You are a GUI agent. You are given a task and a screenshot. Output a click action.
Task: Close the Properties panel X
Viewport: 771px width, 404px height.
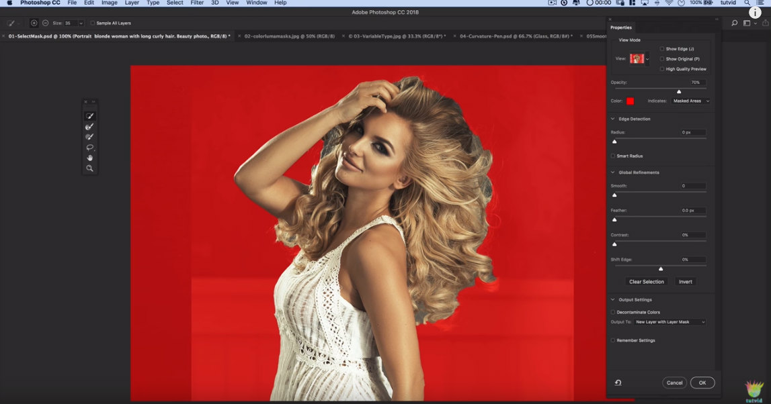tap(610, 19)
